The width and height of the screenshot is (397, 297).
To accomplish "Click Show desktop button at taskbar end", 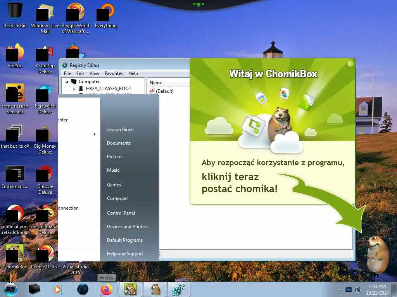I will (x=395, y=290).
